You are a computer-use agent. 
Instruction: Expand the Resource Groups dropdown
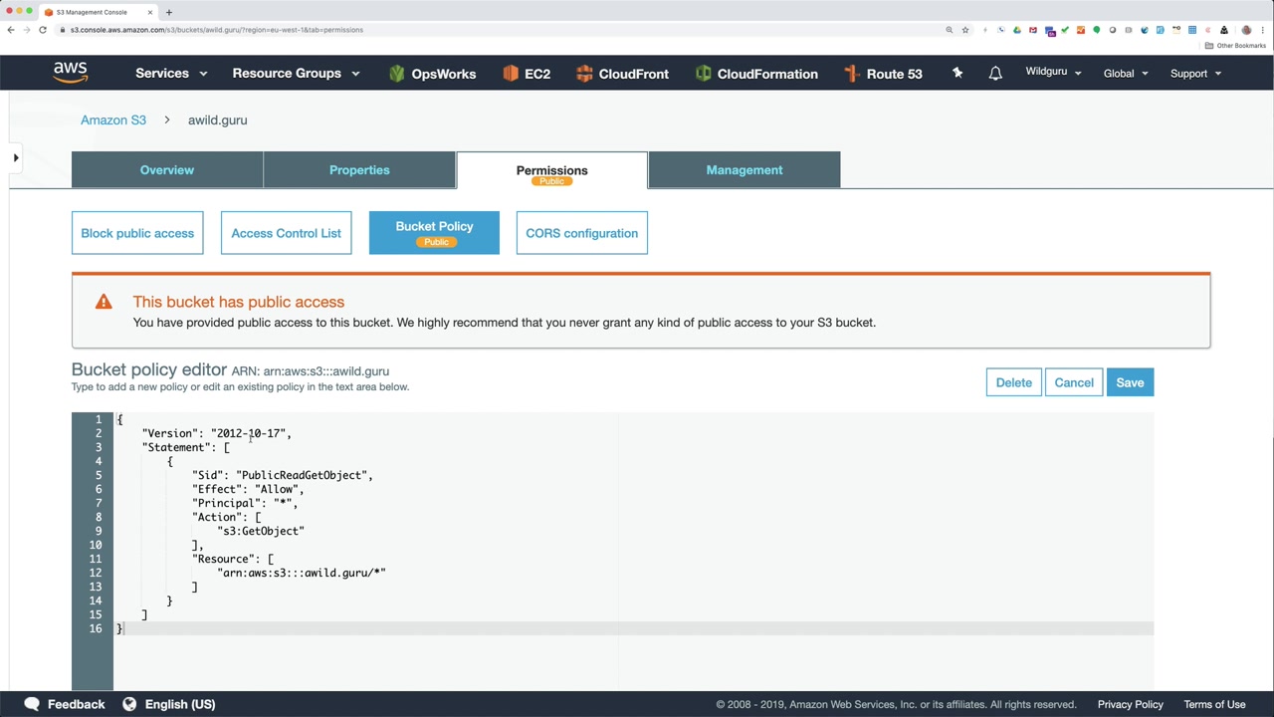(296, 74)
